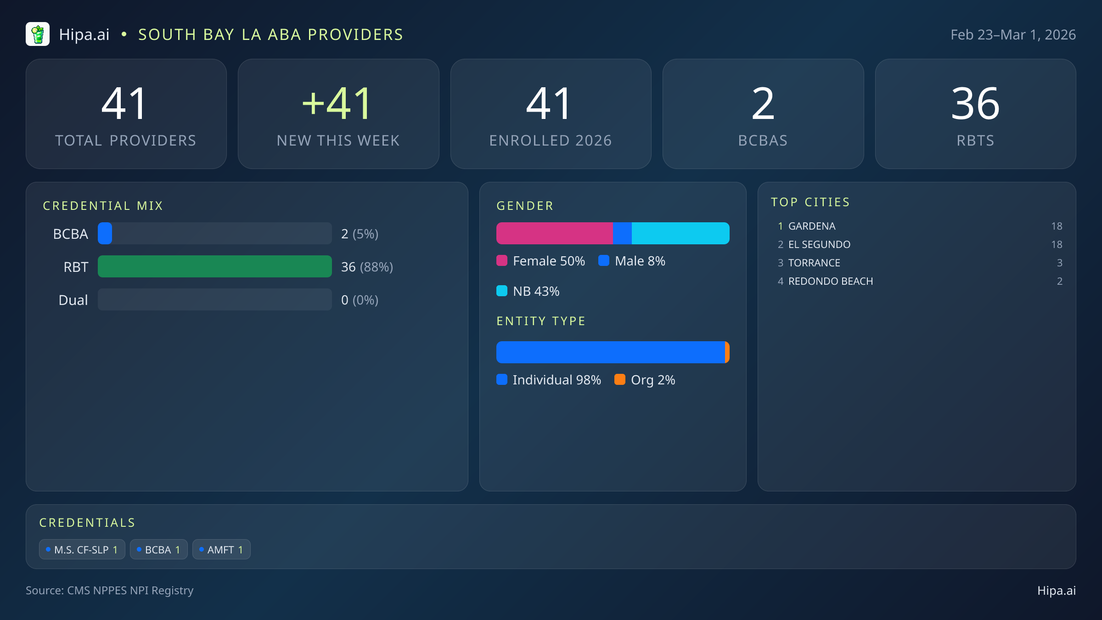Select the Male legend swatch in Gender chart

pos(604,261)
